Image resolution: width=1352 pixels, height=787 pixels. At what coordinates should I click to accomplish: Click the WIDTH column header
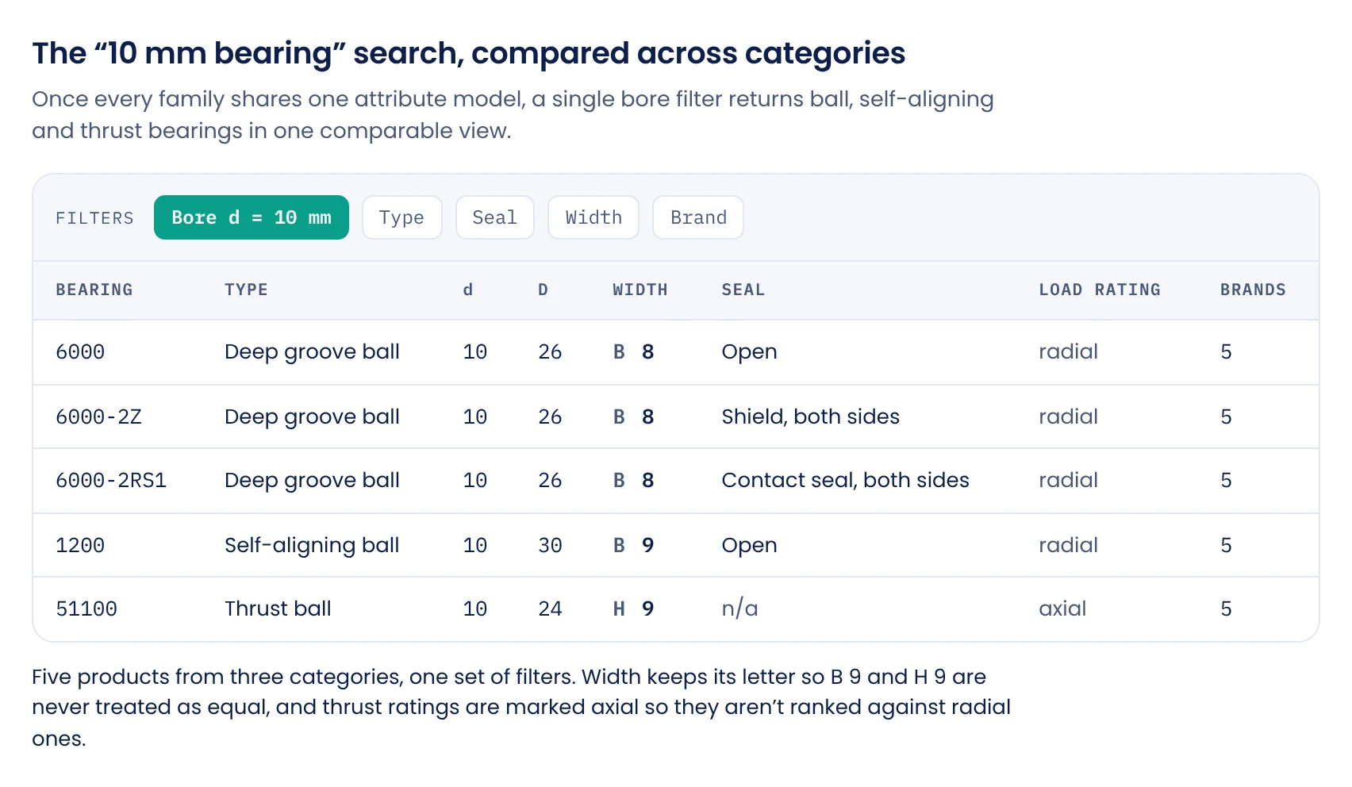coord(640,290)
